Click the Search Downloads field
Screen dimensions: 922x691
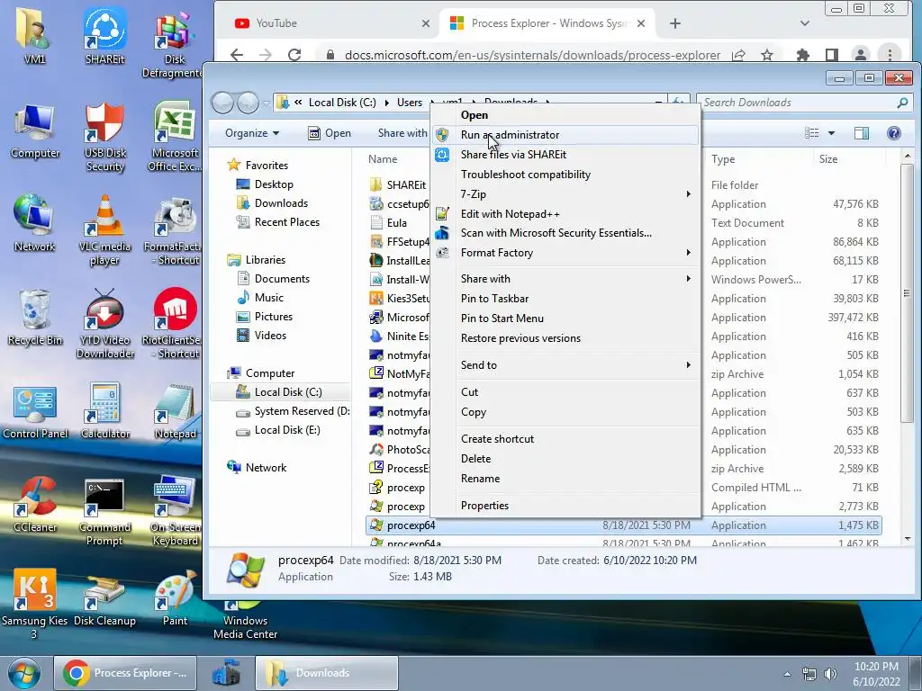pyautogui.click(x=803, y=103)
